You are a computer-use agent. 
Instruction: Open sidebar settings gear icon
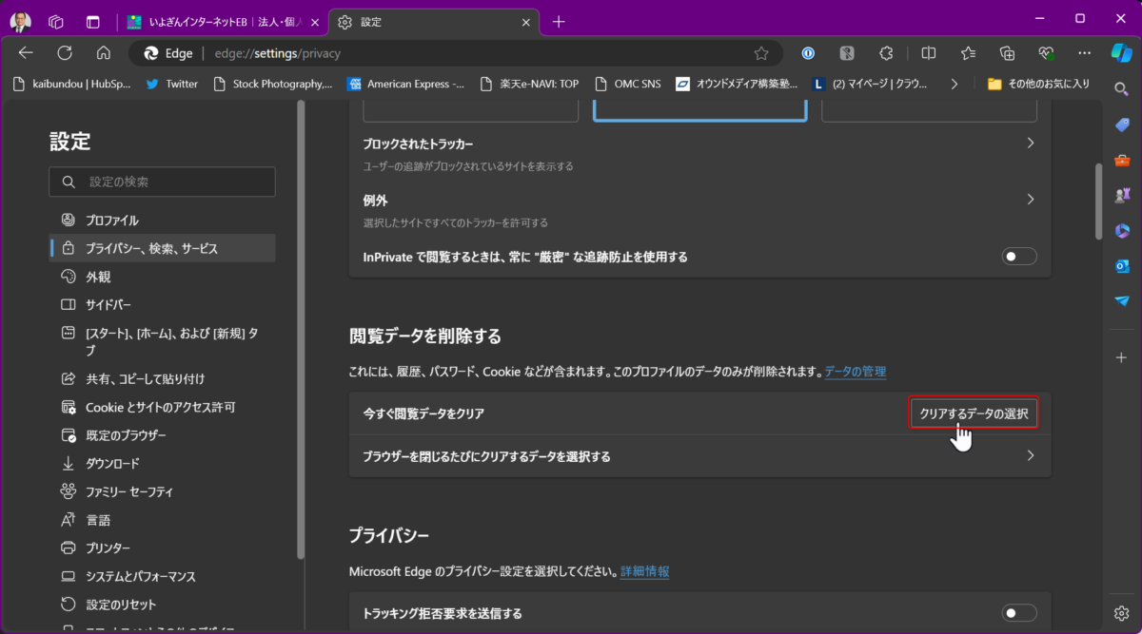(1122, 612)
